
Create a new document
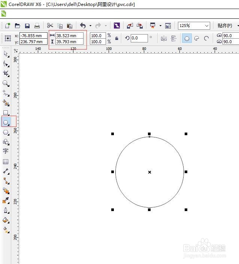7,26
